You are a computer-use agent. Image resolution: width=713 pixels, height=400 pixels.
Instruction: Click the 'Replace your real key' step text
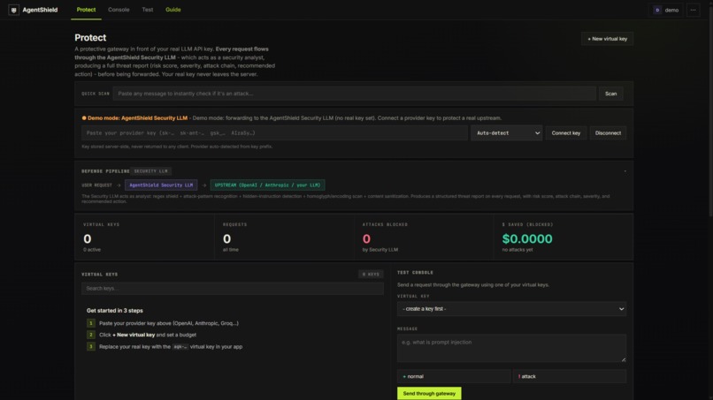171,346
